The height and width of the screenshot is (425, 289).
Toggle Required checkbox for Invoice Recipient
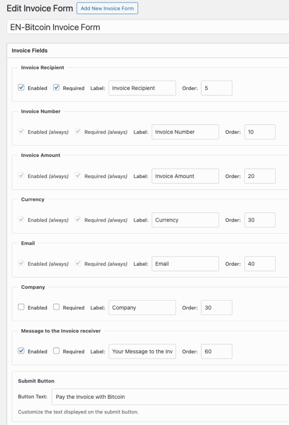click(56, 88)
